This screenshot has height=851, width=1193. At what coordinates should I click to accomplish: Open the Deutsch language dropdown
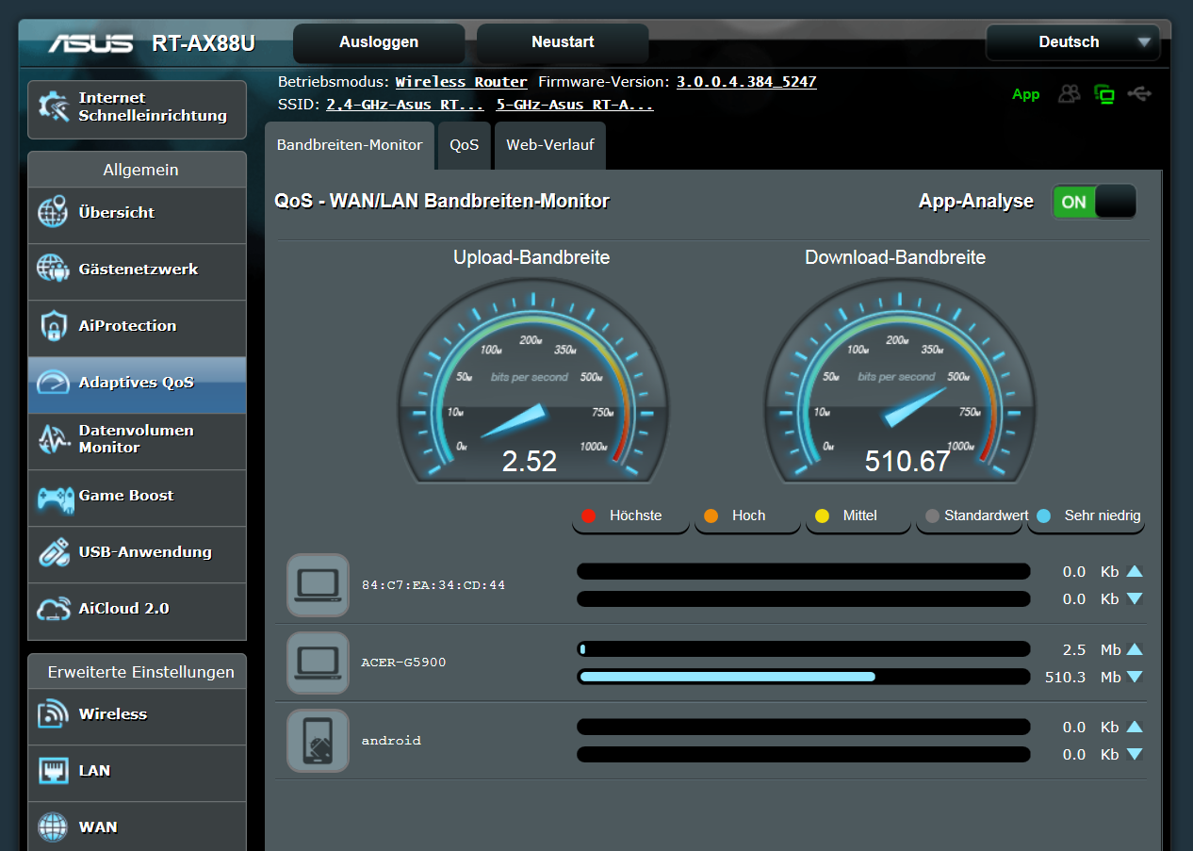point(1072,42)
